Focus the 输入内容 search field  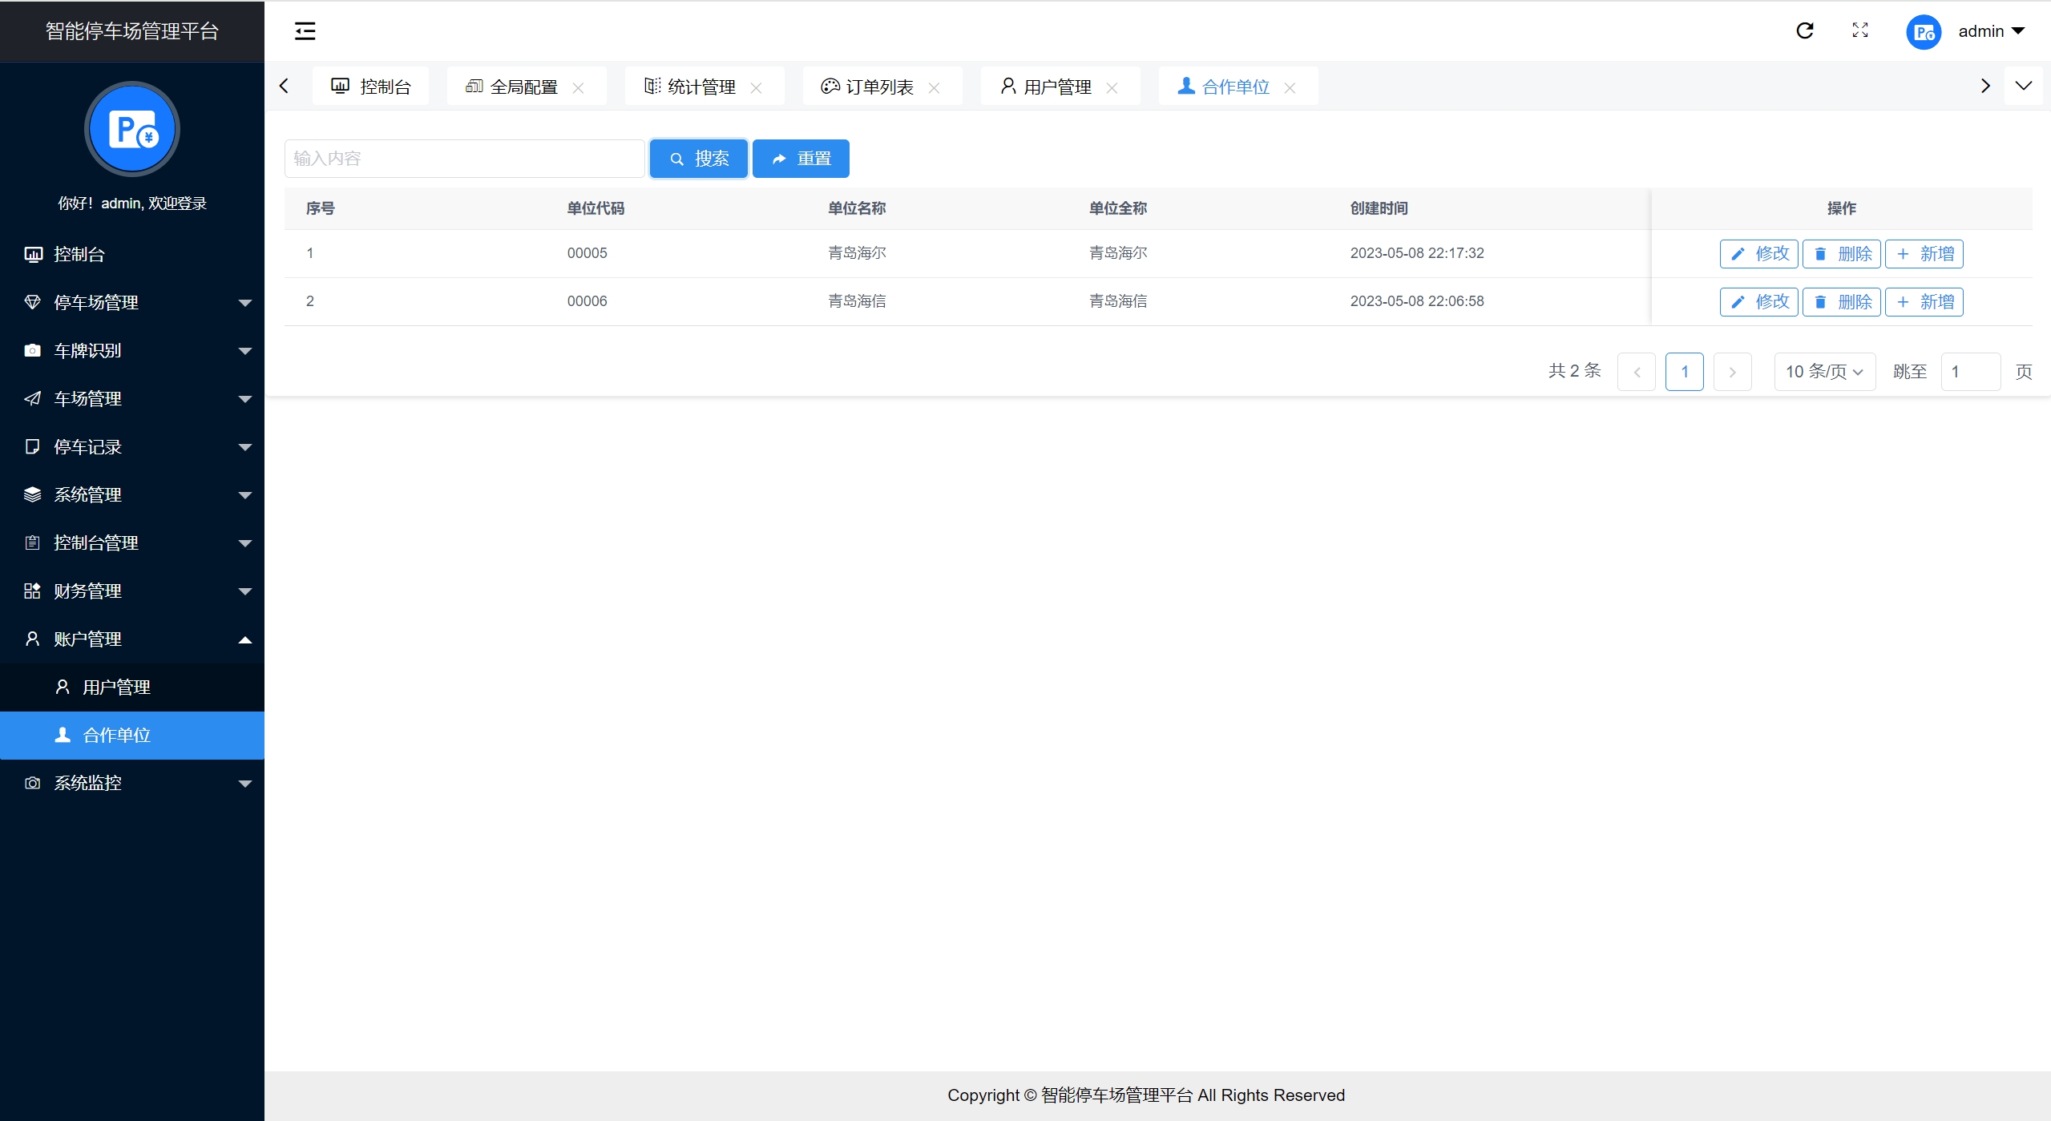464,159
